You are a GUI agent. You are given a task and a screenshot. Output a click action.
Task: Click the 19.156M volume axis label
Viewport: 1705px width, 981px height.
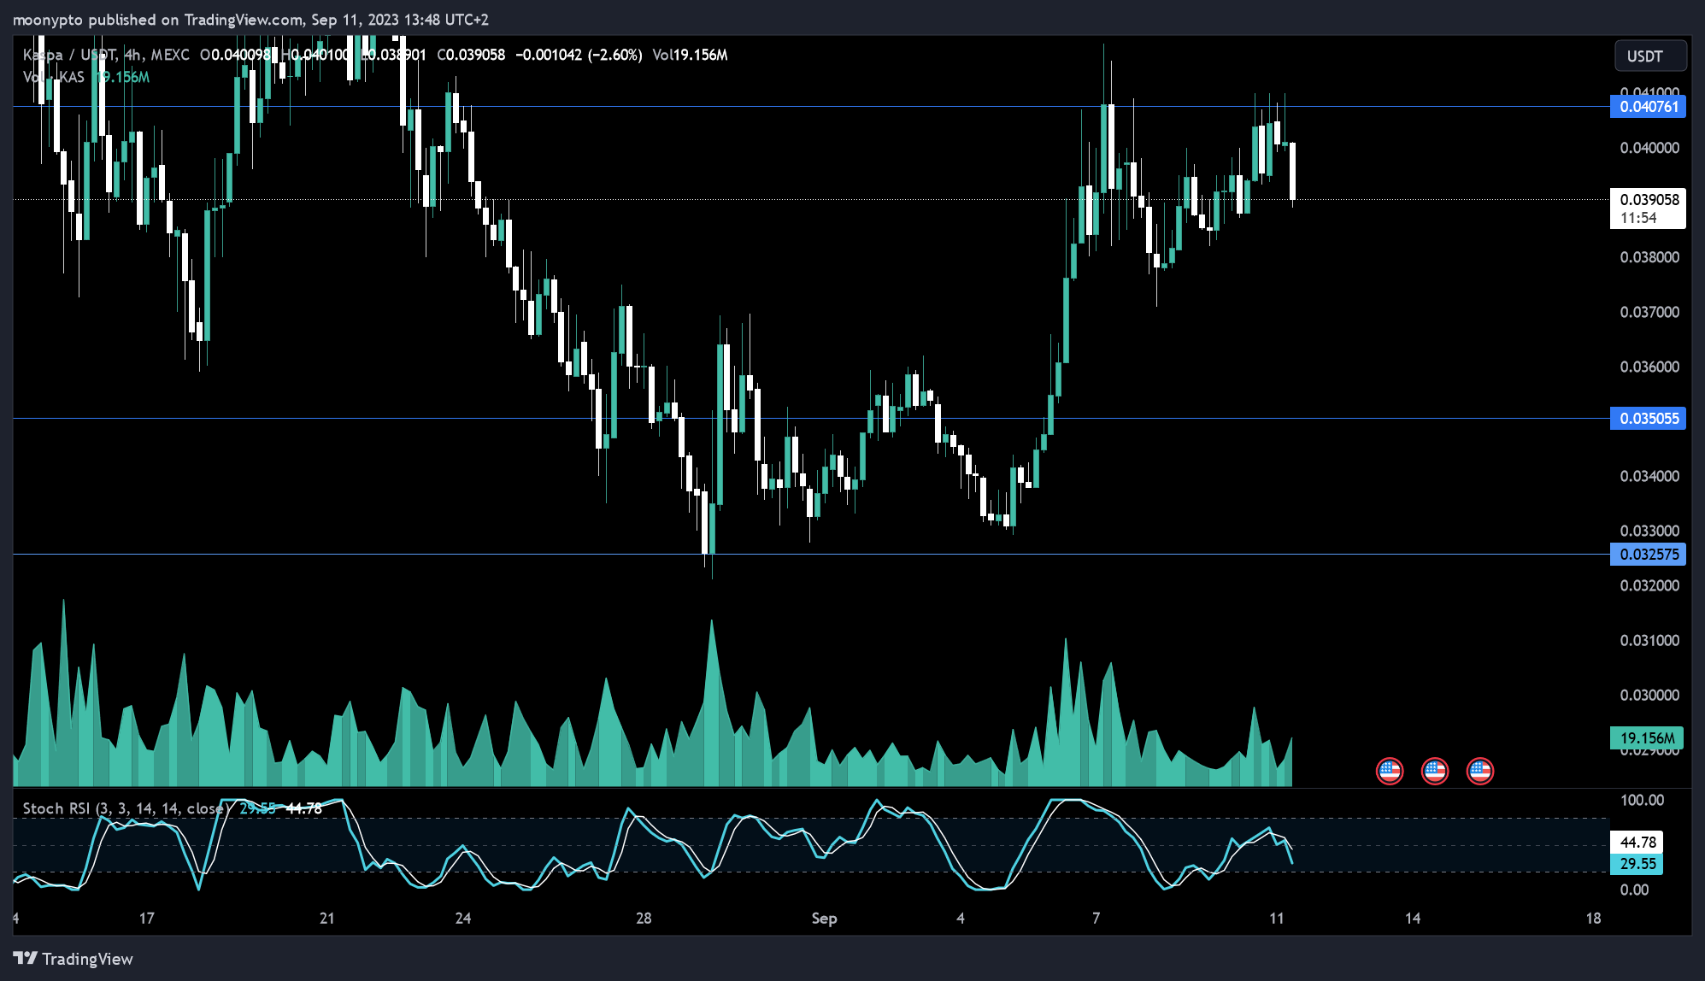pyautogui.click(x=1647, y=738)
